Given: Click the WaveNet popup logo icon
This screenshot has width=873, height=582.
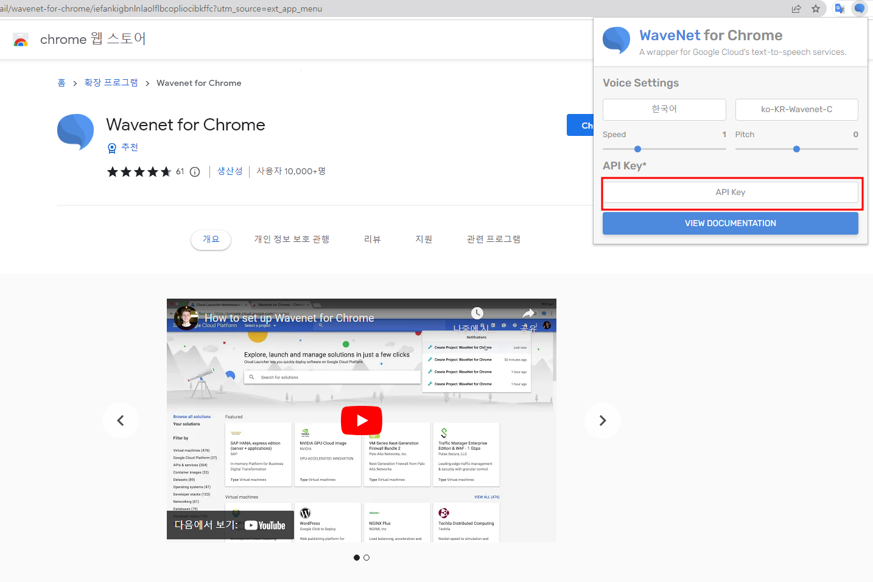Looking at the screenshot, I should pos(616,40).
